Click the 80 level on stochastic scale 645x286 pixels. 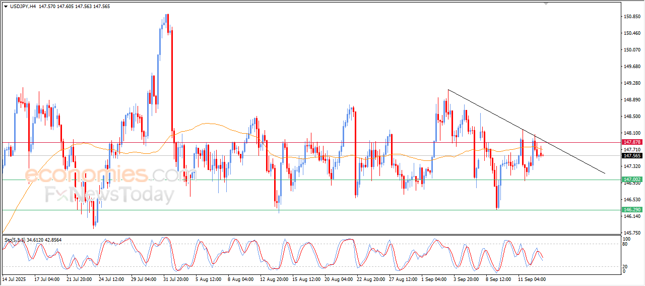pos(626,244)
